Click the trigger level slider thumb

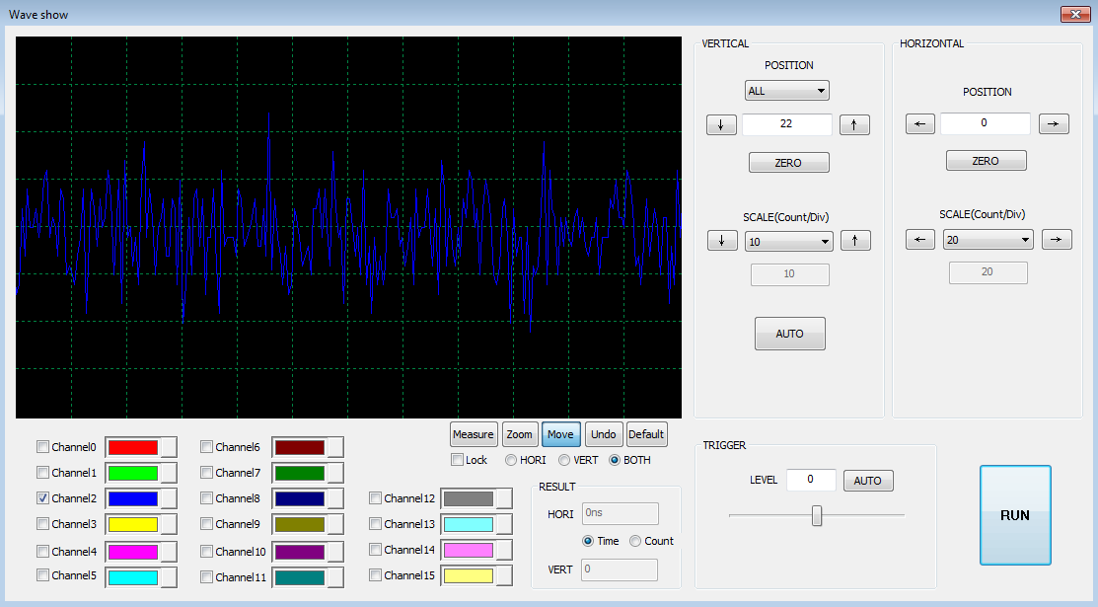[817, 515]
